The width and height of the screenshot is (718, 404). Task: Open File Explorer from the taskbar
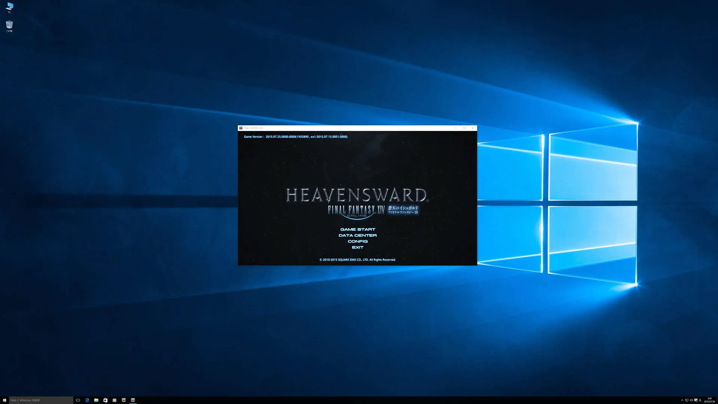point(96,400)
